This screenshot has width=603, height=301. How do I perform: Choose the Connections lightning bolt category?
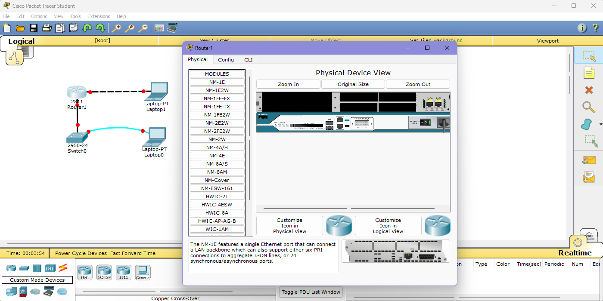[x=63, y=268]
